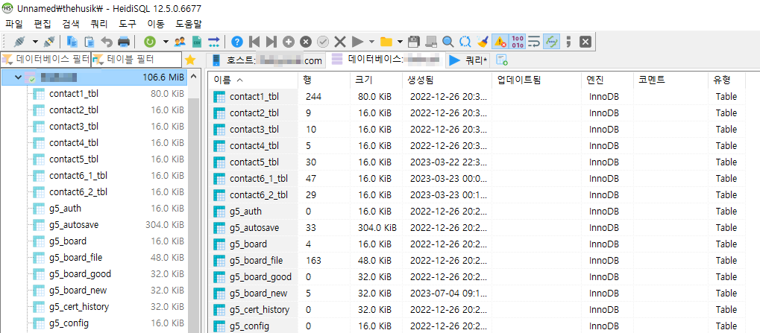Open the 편집 menu

pyautogui.click(x=43, y=23)
